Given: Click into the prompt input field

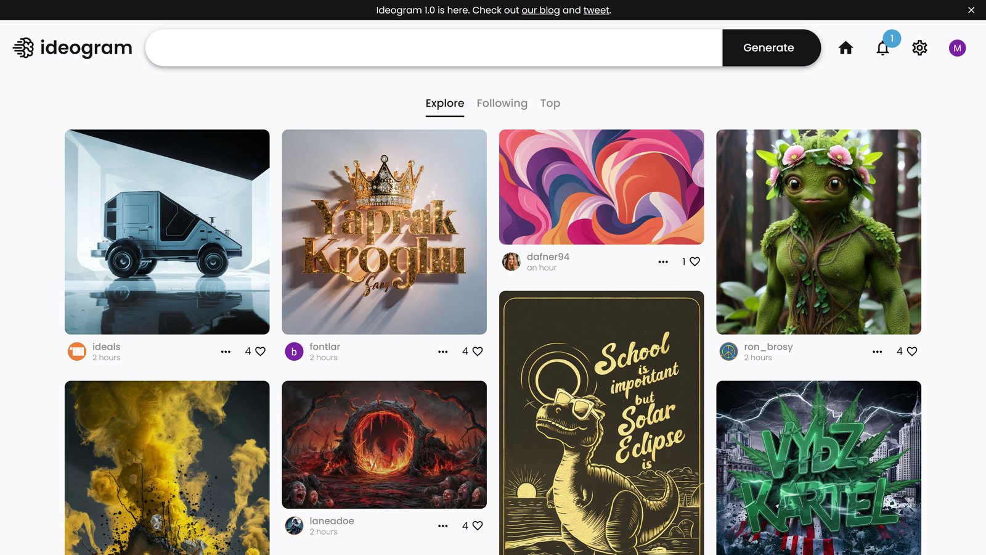Looking at the screenshot, I should 434,48.
